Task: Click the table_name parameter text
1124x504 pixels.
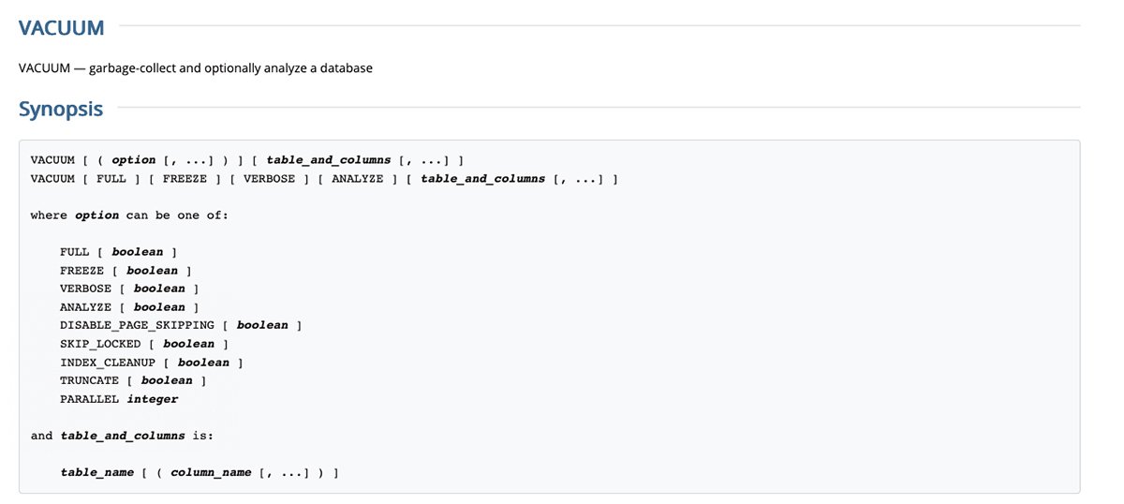Action: click(96, 472)
